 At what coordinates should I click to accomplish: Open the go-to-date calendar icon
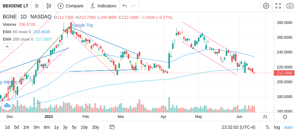tap(112, 127)
